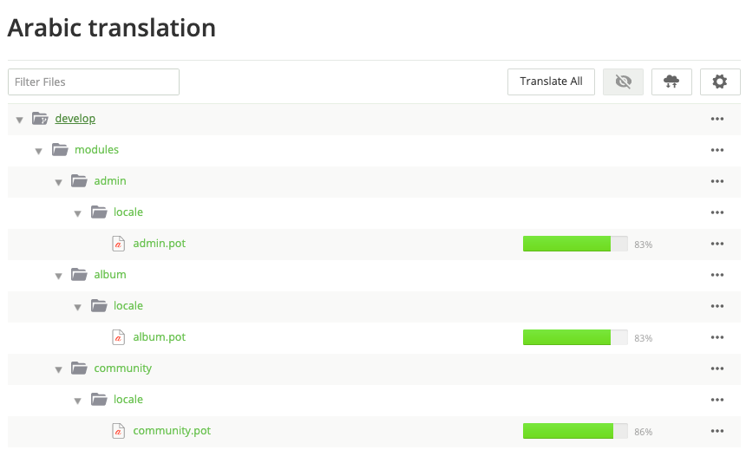Toggle the hidden files eye button
Viewport: 746px width, 450px height.
click(x=622, y=82)
